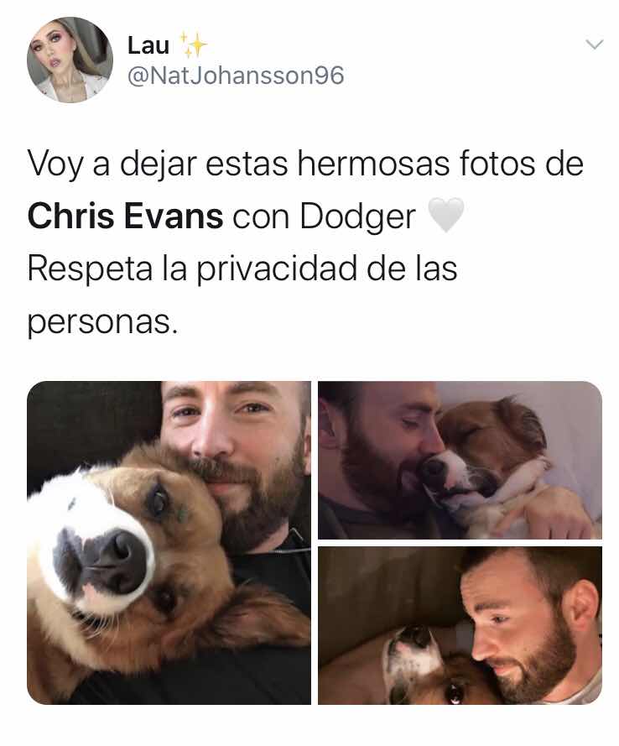Viewport: 619px width, 746px height.
Task: Click the display name Lau
Action: (148, 45)
